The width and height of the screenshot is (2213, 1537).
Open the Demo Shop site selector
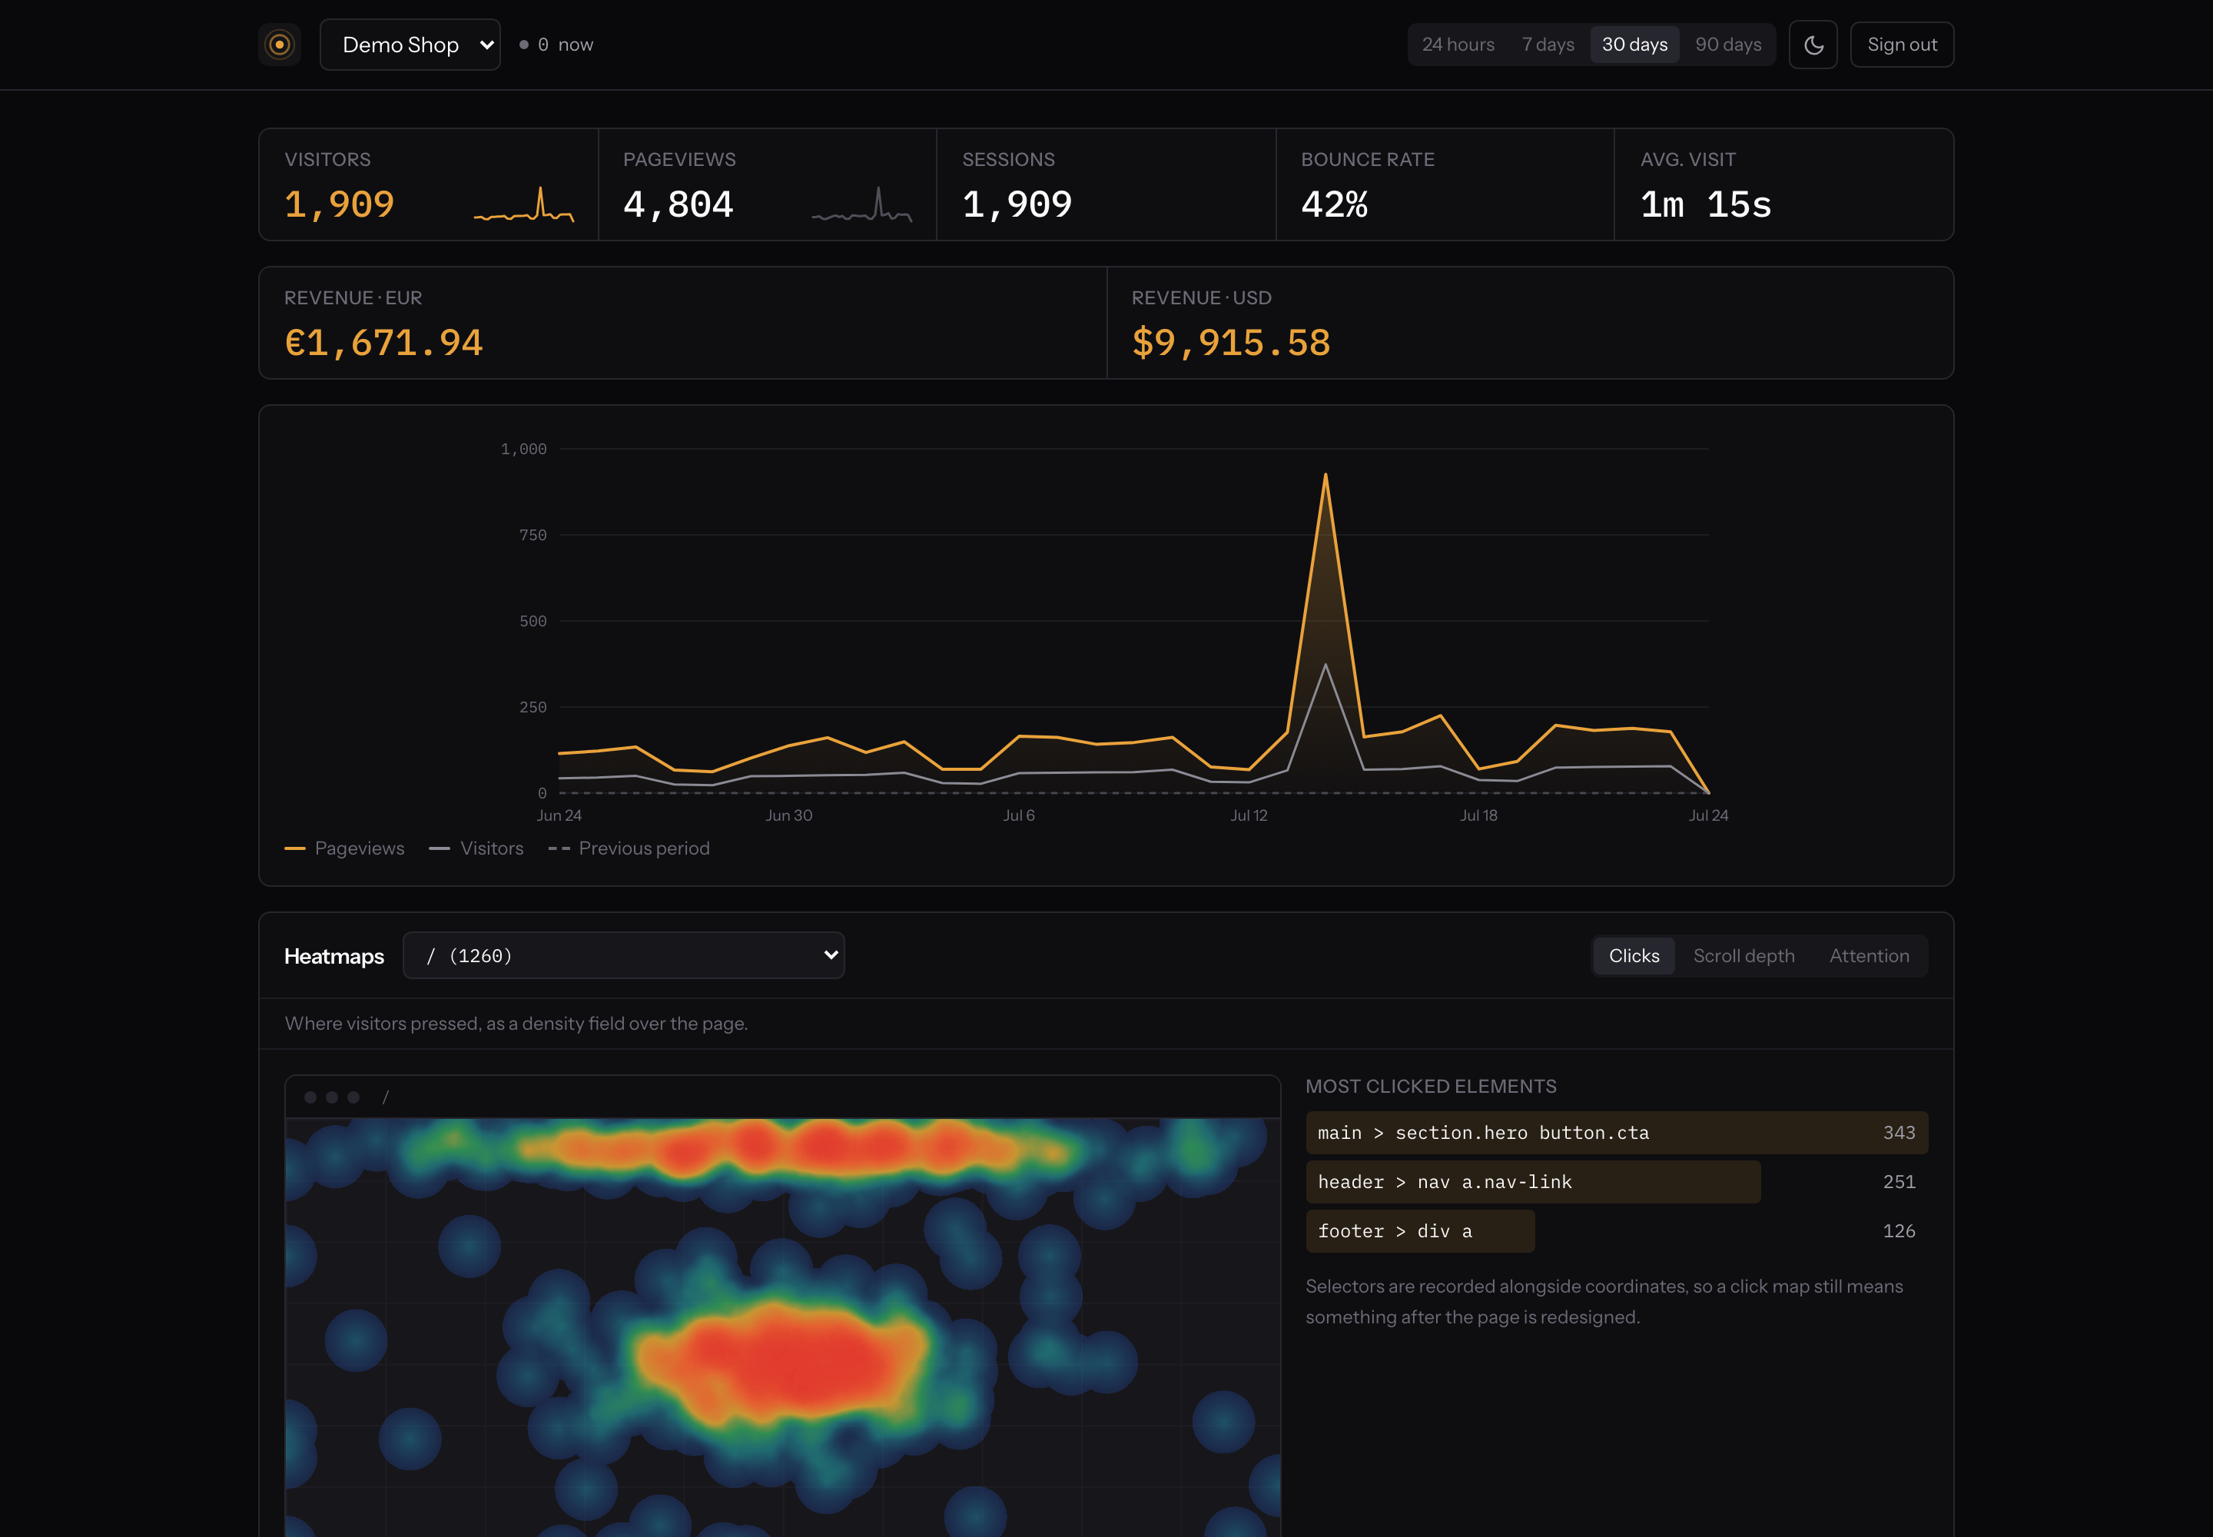pos(410,45)
